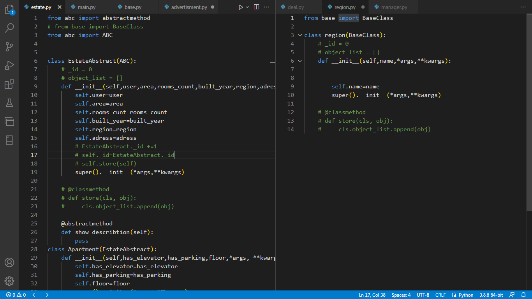Viewport: 532px width, 299px height.
Task: Open the Manage settings gear
Action: click(x=9, y=281)
